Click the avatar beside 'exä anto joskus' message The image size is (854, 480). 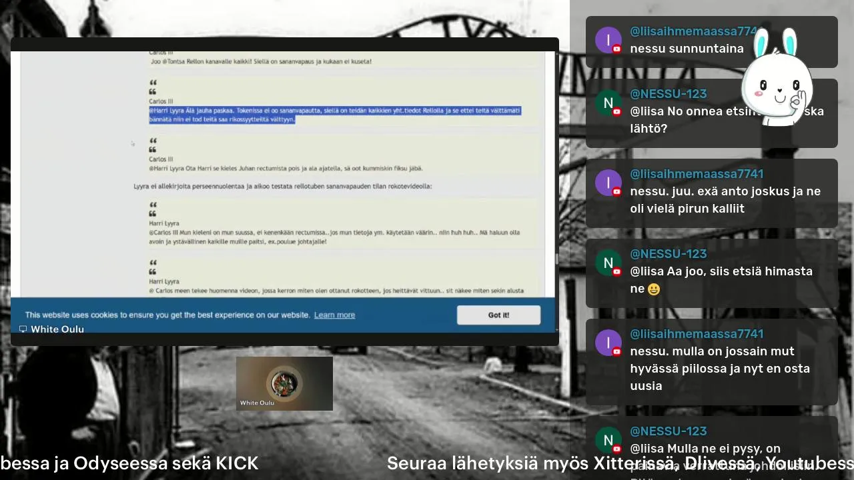click(608, 183)
